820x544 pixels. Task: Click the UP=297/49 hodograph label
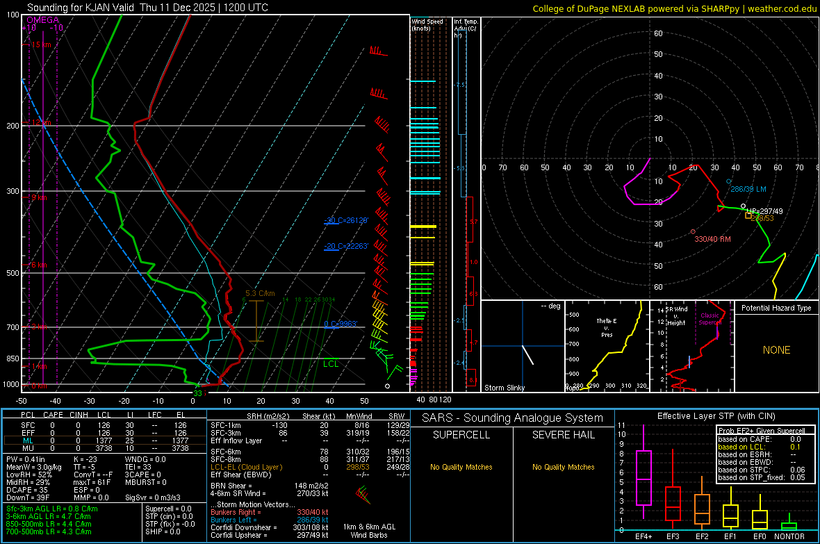[x=764, y=211]
